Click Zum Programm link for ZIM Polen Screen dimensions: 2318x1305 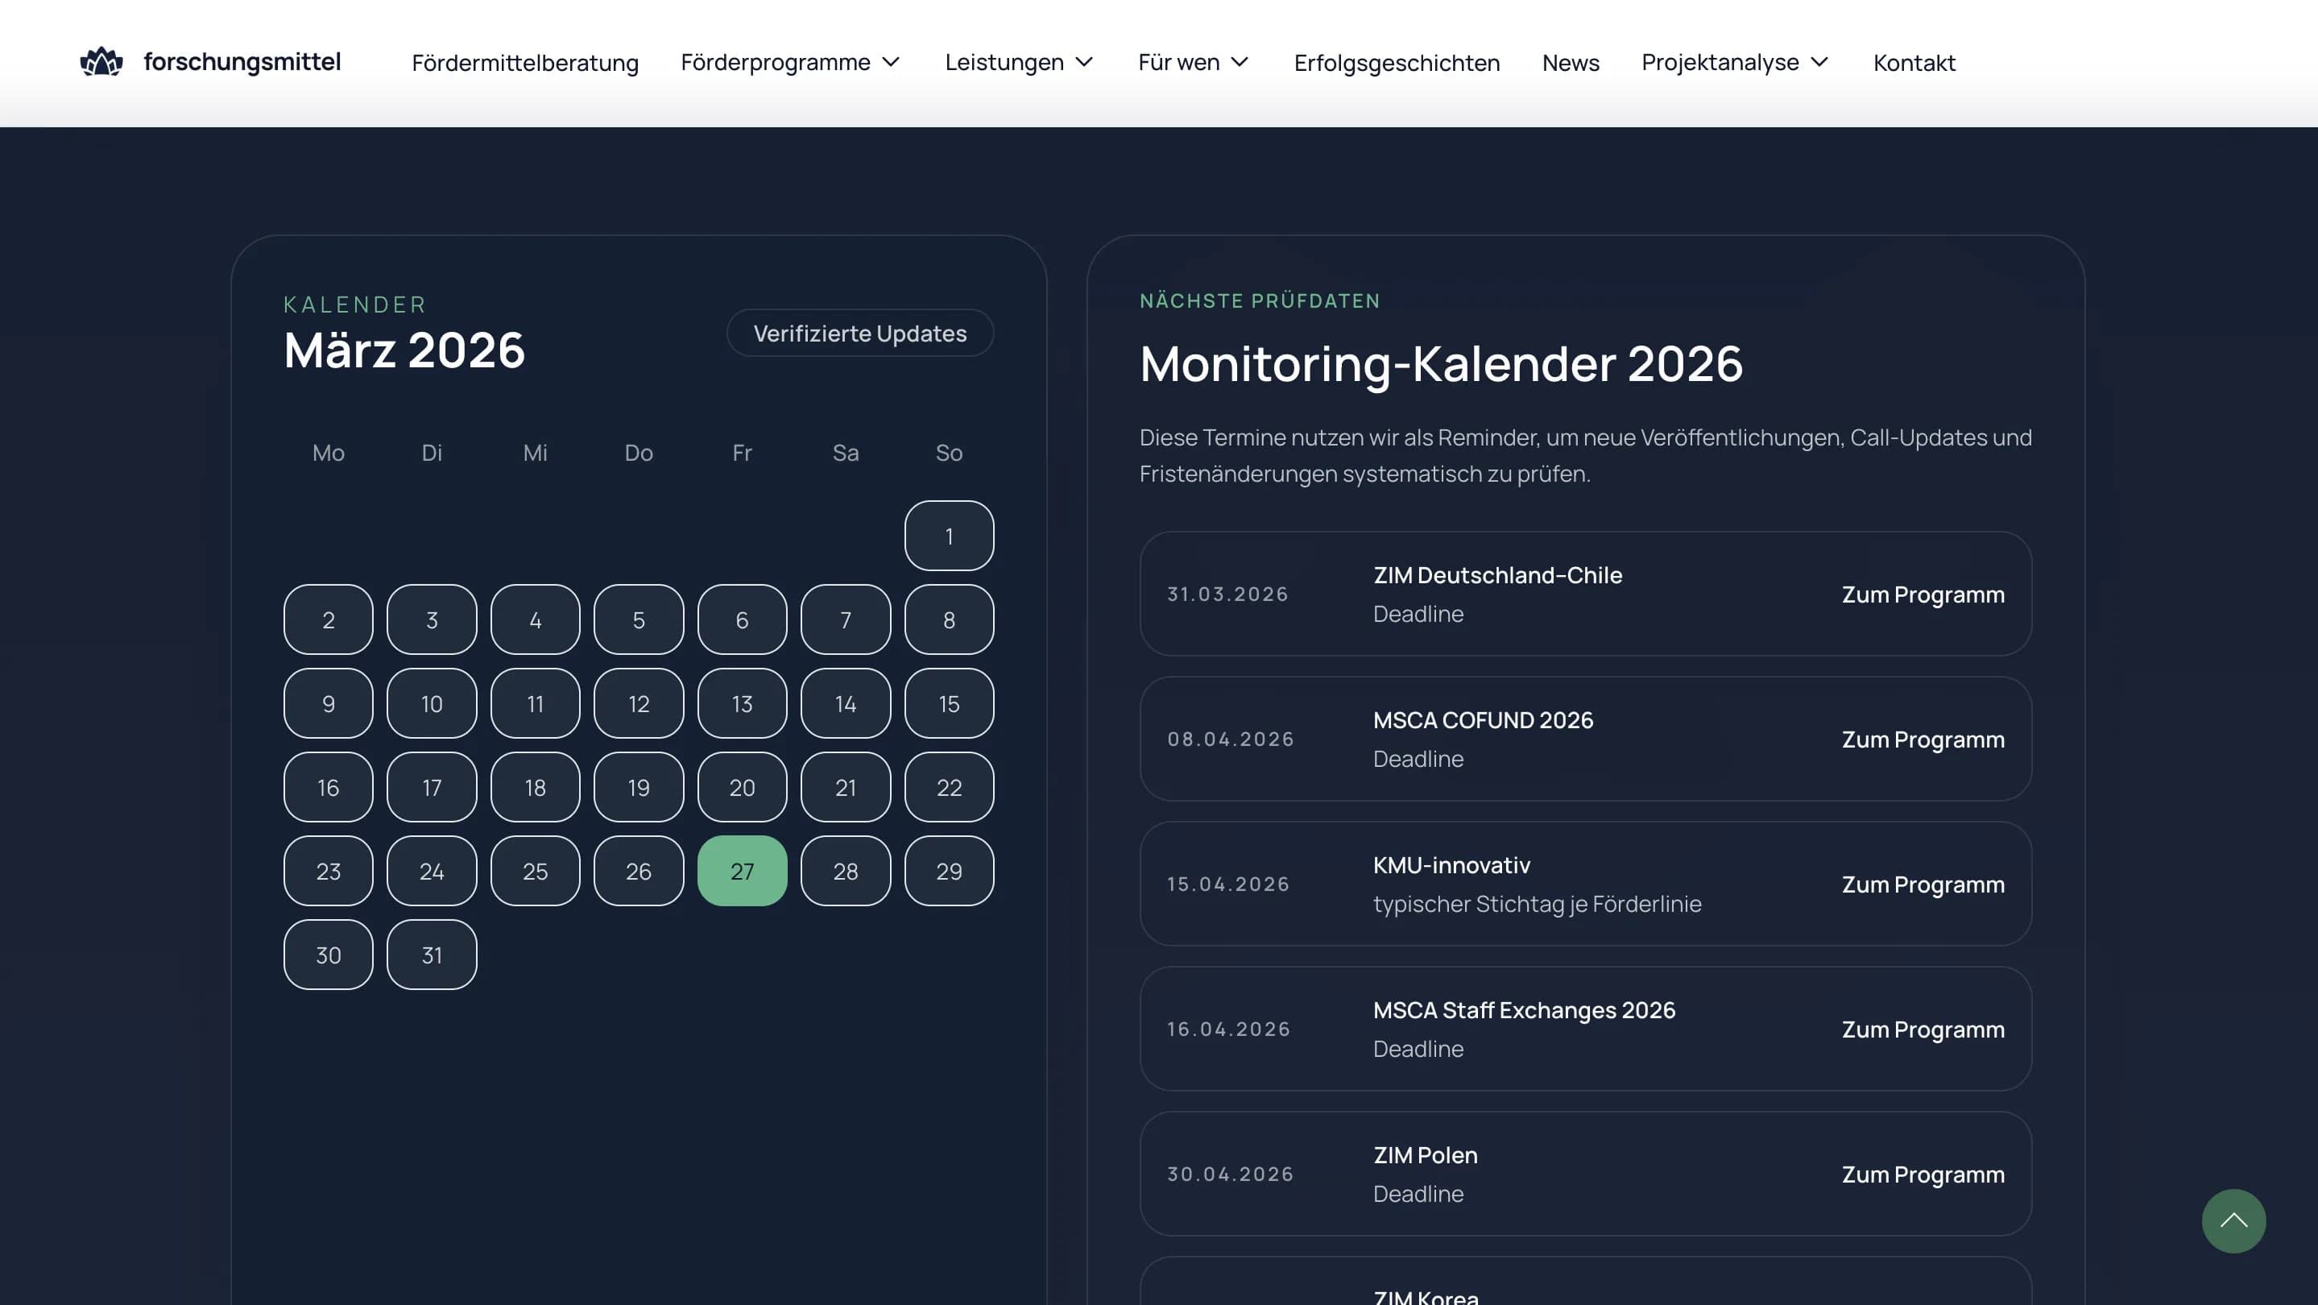[1922, 1174]
